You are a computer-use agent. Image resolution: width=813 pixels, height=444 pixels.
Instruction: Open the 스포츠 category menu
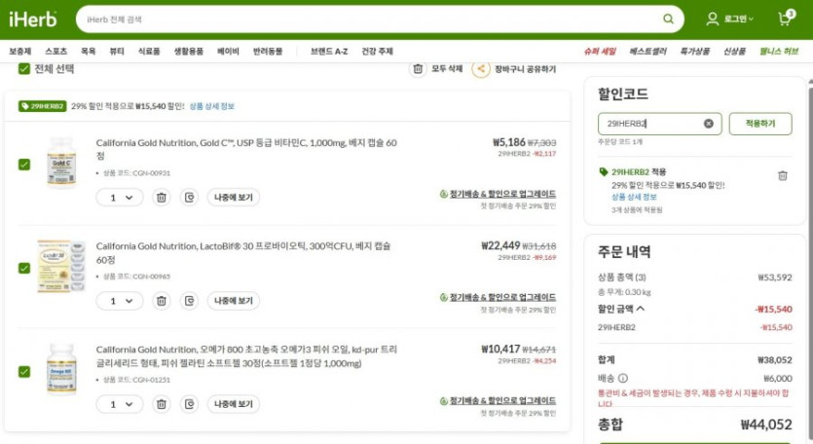coord(55,51)
